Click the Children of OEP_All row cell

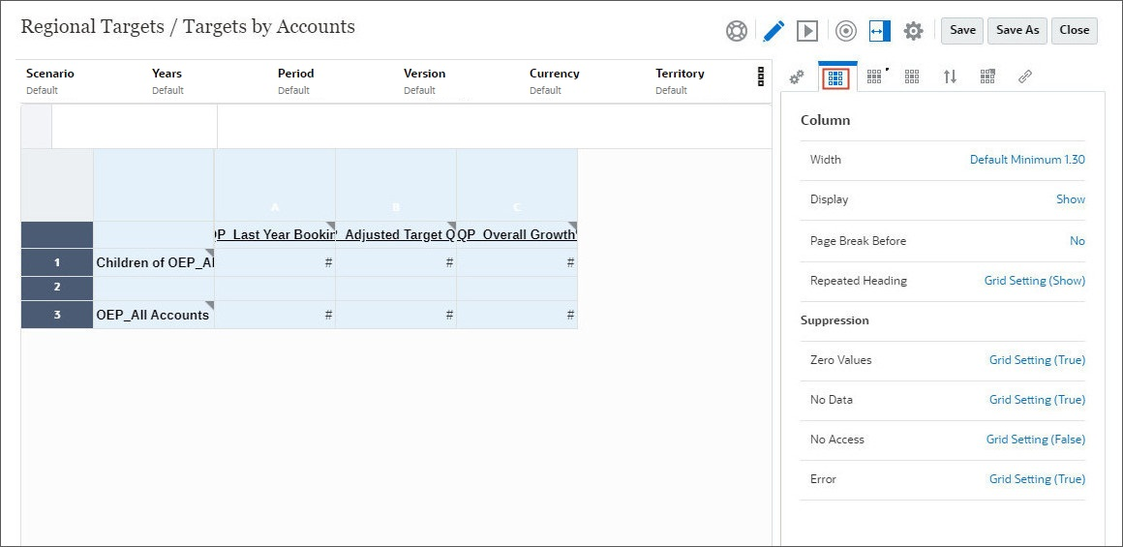(153, 262)
